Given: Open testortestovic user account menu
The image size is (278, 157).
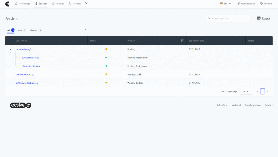Looking at the screenshot, I should coord(246,4).
